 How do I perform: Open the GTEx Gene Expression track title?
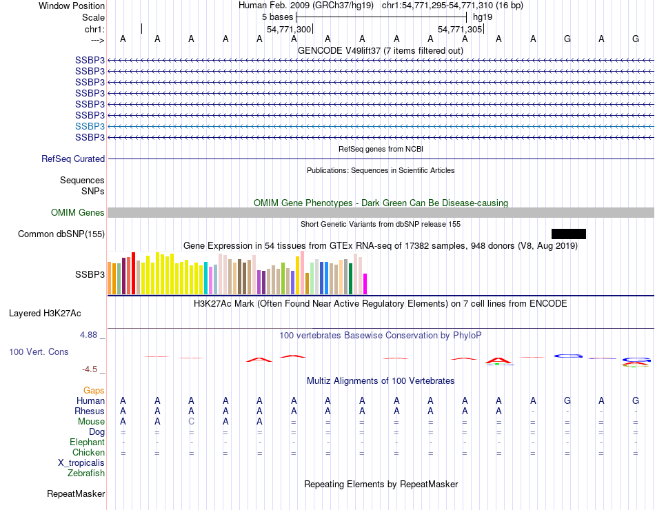click(x=381, y=245)
